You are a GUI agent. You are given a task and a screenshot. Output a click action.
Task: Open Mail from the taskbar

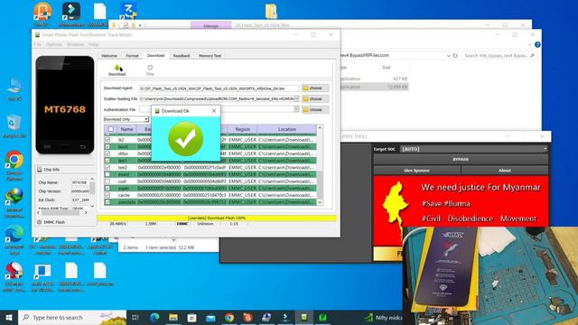click(x=210, y=317)
